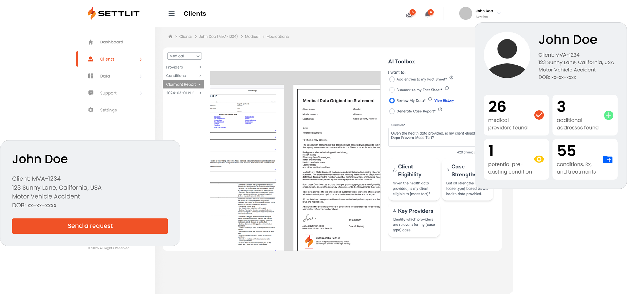Click the green plus addresses icon

click(x=609, y=115)
